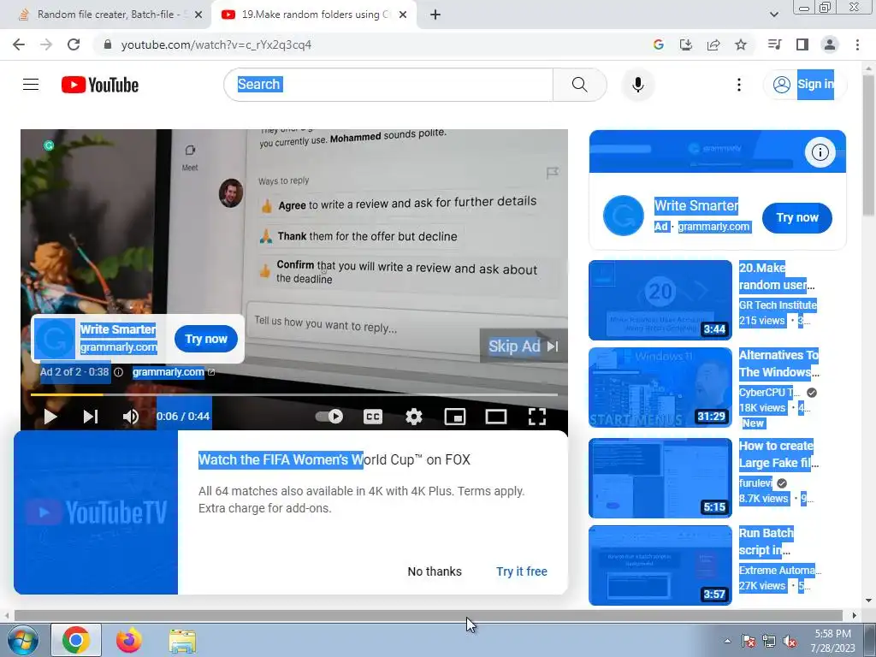876x657 pixels.
Task: Select the 19.Make random folders YouTube tab
Action: click(x=313, y=15)
